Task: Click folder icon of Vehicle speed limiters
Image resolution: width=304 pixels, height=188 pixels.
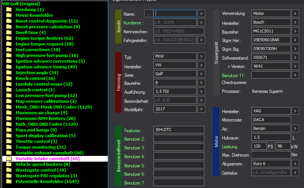Action: pos(9,164)
